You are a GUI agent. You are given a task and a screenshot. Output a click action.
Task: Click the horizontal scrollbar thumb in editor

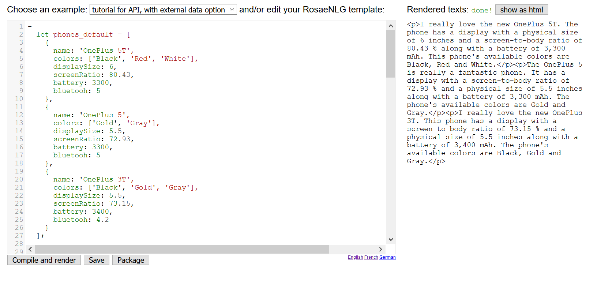[182, 249]
